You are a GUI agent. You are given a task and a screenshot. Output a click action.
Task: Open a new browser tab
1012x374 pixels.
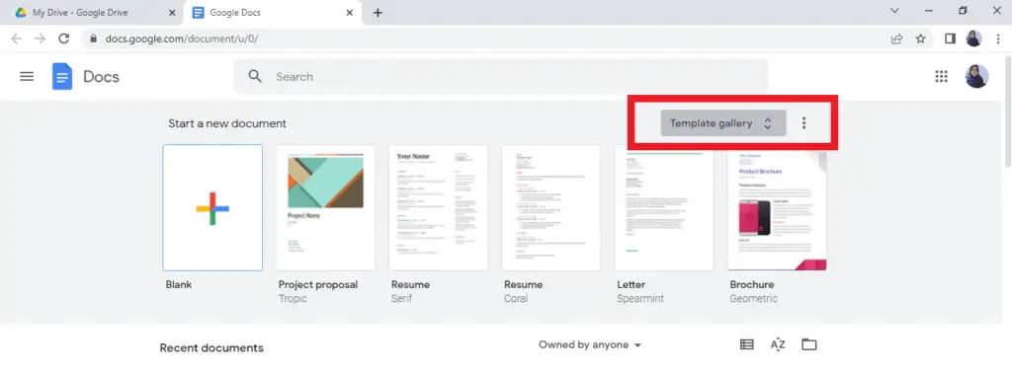tap(378, 13)
